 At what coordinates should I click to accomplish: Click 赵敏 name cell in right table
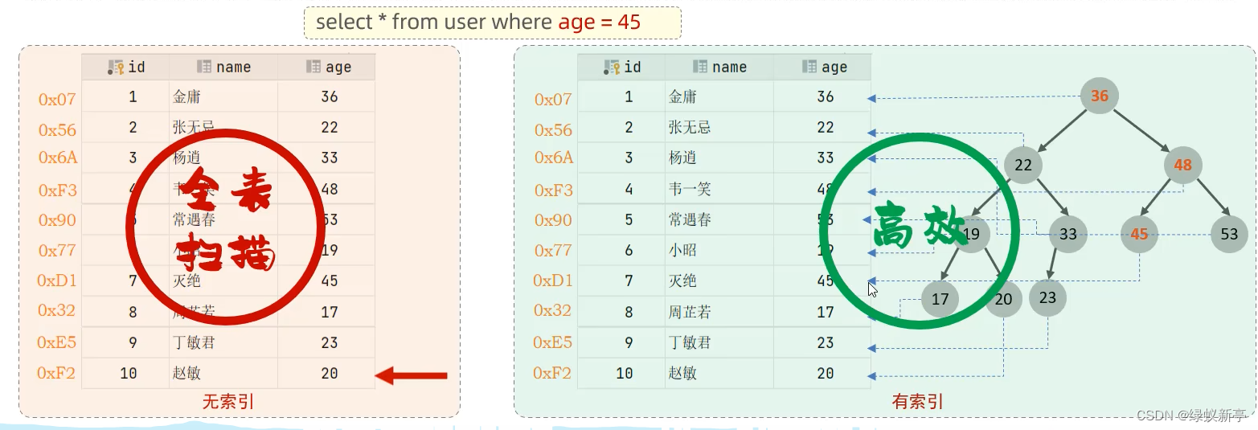(719, 373)
